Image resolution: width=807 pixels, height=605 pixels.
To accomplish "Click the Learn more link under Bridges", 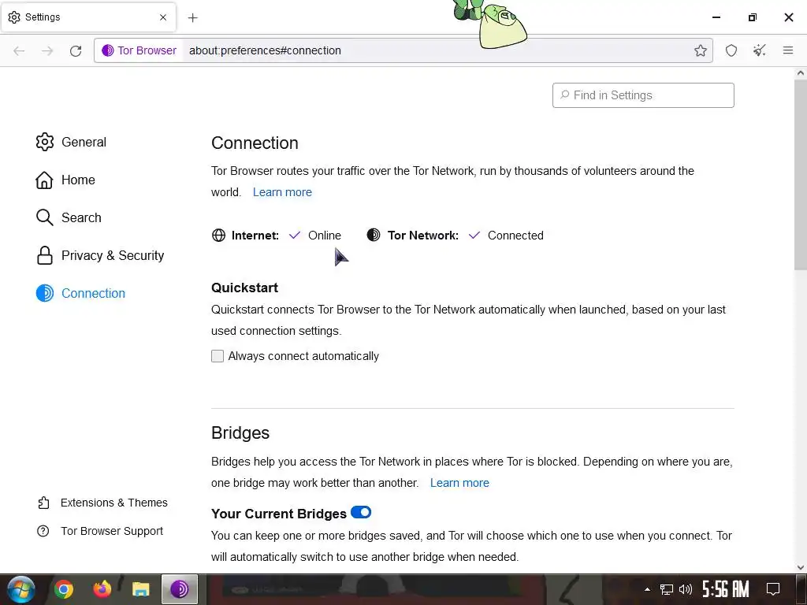I will (x=459, y=483).
